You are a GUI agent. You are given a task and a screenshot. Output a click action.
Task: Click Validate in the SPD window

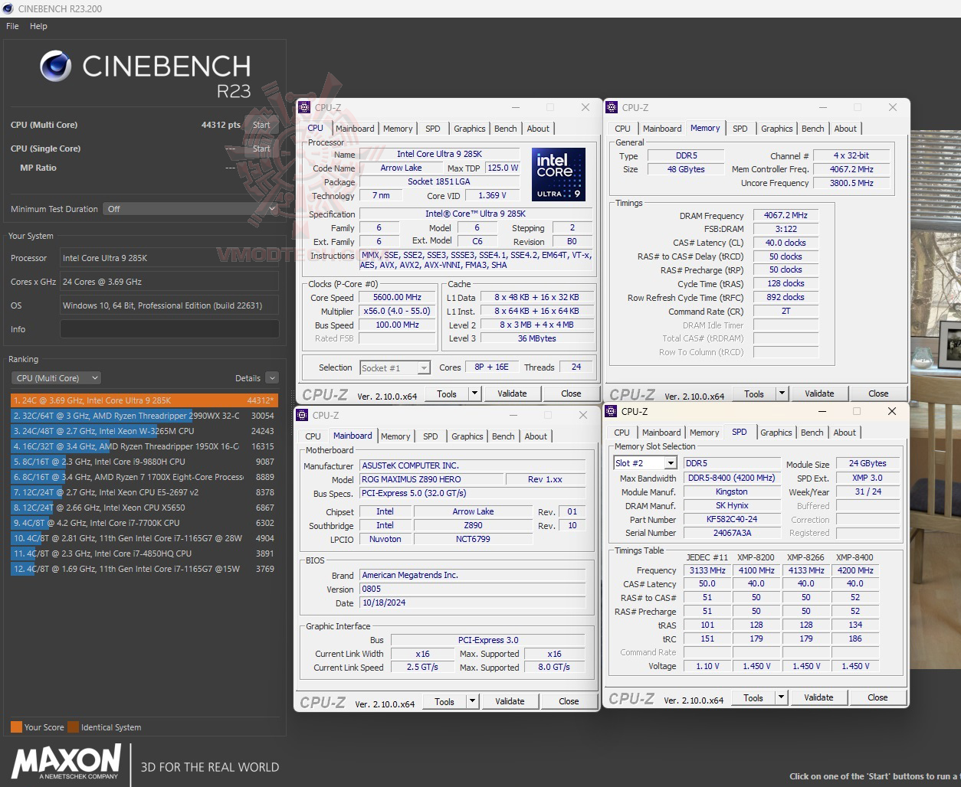point(818,697)
